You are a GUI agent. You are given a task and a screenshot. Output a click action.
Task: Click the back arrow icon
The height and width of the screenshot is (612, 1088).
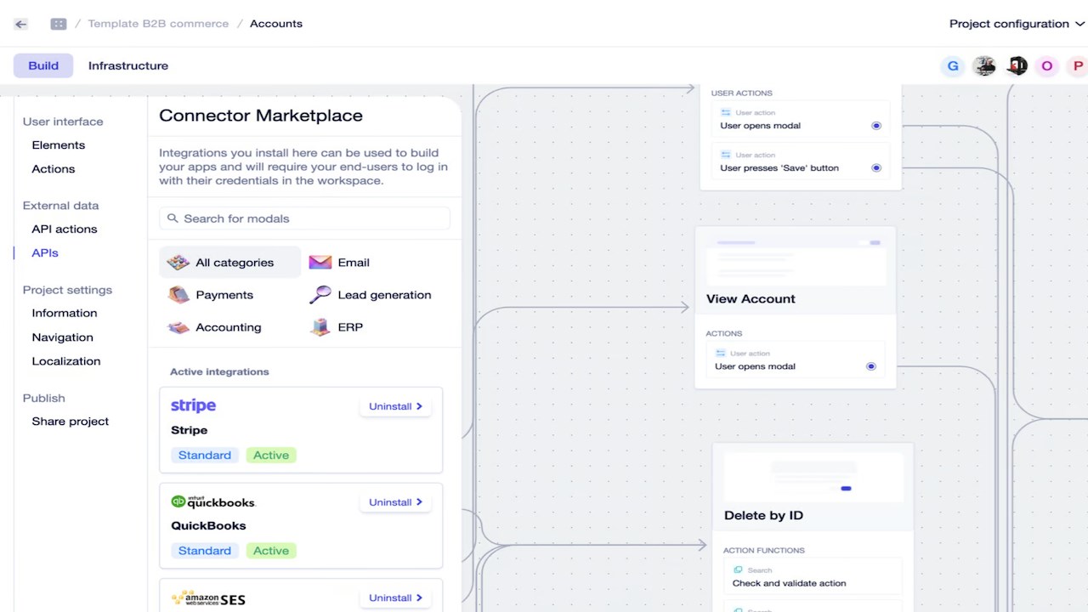pyautogui.click(x=20, y=24)
